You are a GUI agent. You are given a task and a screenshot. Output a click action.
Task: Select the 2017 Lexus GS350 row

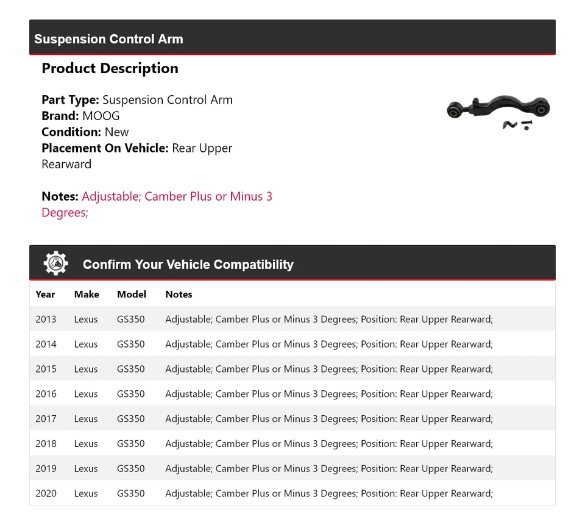coord(292,419)
